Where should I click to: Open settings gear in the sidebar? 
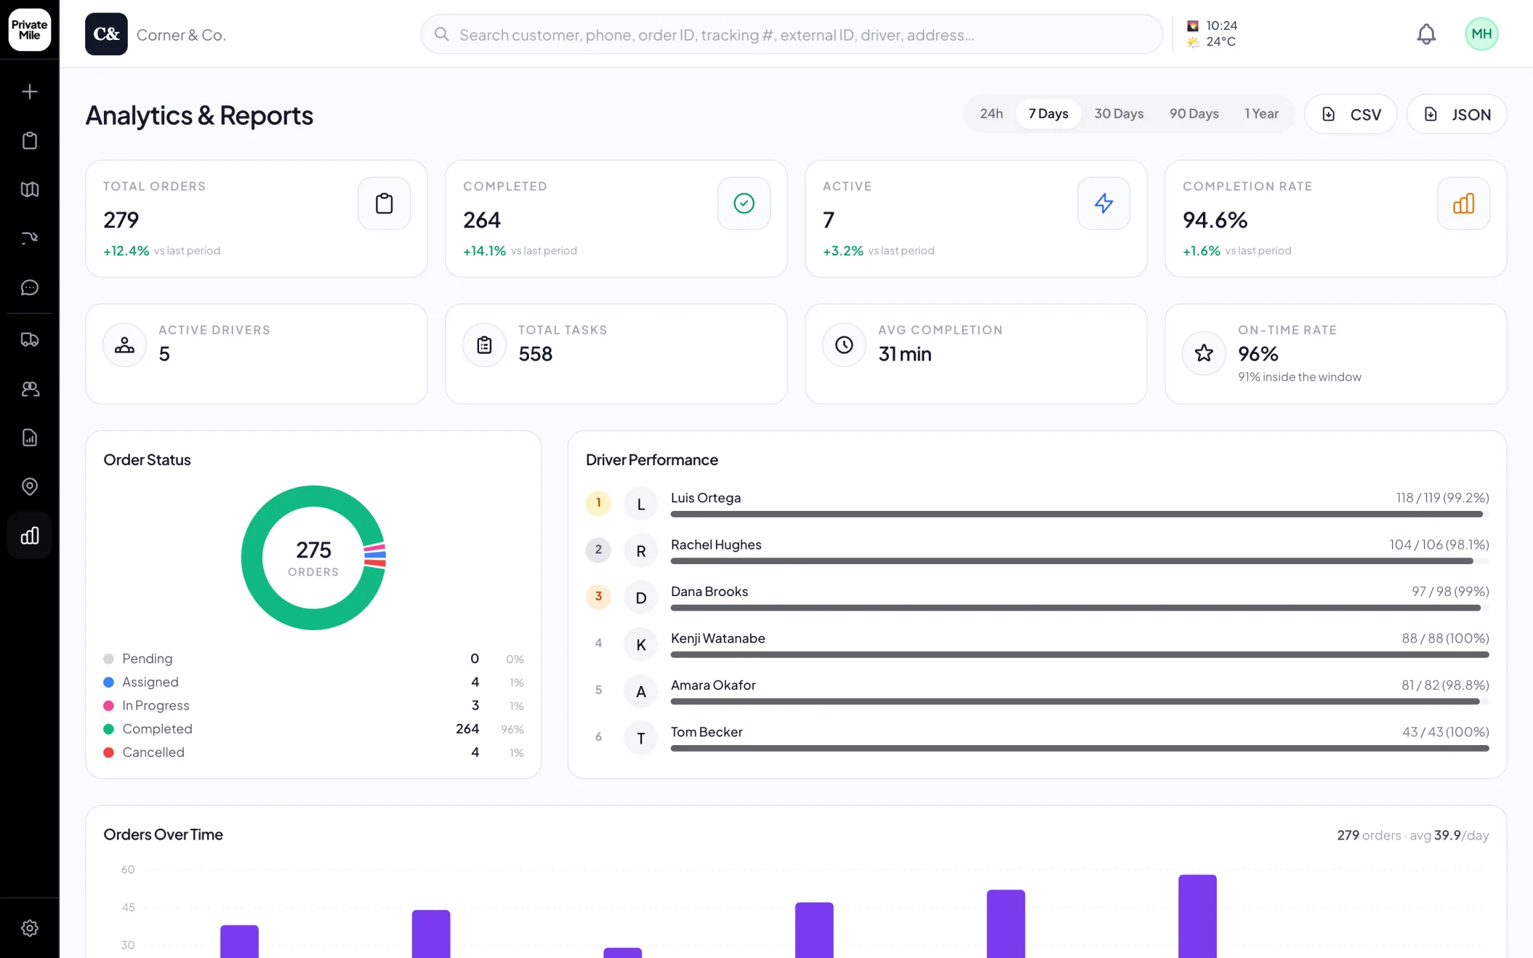29,928
